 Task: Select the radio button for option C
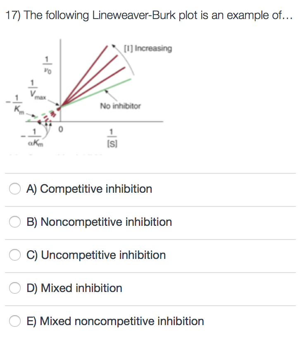(x=15, y=255)
